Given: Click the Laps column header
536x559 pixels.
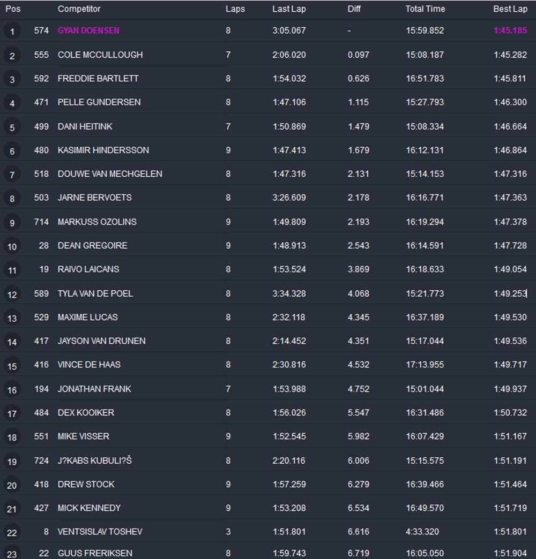Looking at the screenshot, I should [234, 9].
